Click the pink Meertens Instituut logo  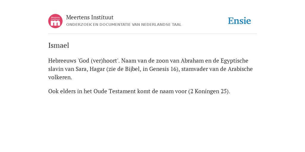point(55,21)
